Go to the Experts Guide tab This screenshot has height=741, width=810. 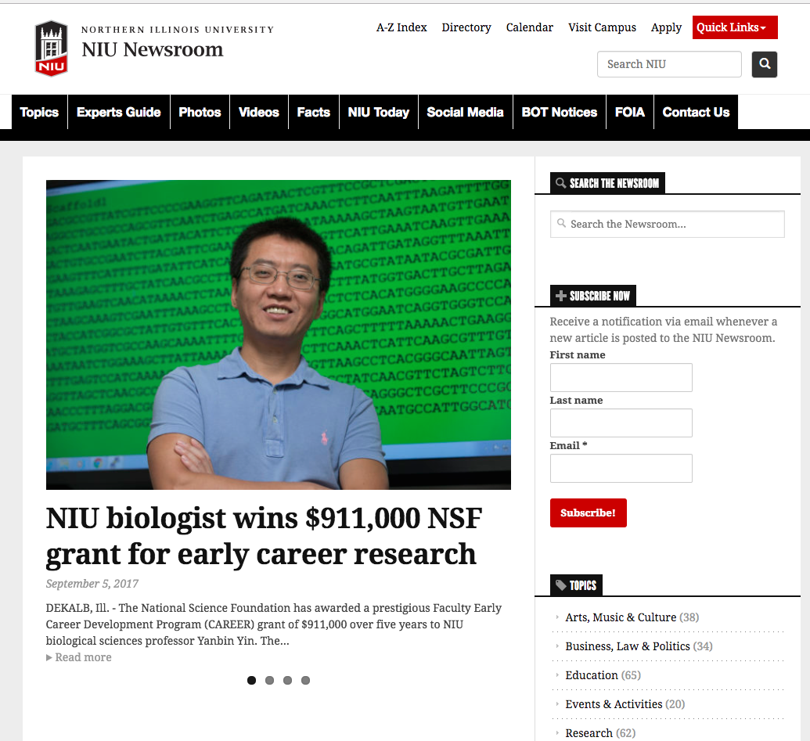tap(119, 112)
